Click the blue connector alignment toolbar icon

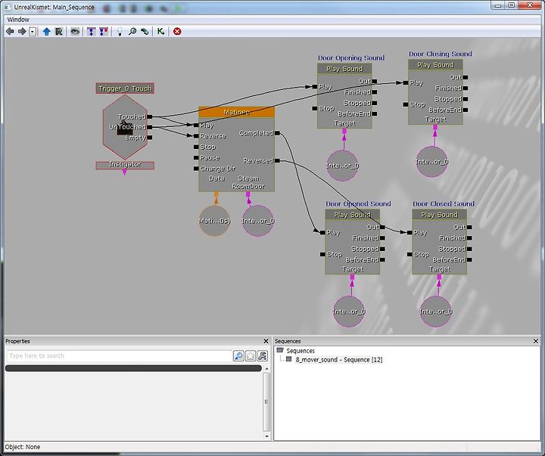(x=91, y=32)
